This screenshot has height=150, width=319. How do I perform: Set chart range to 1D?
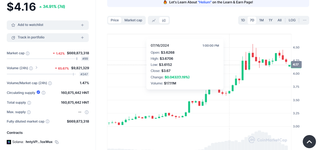[243, 20]
